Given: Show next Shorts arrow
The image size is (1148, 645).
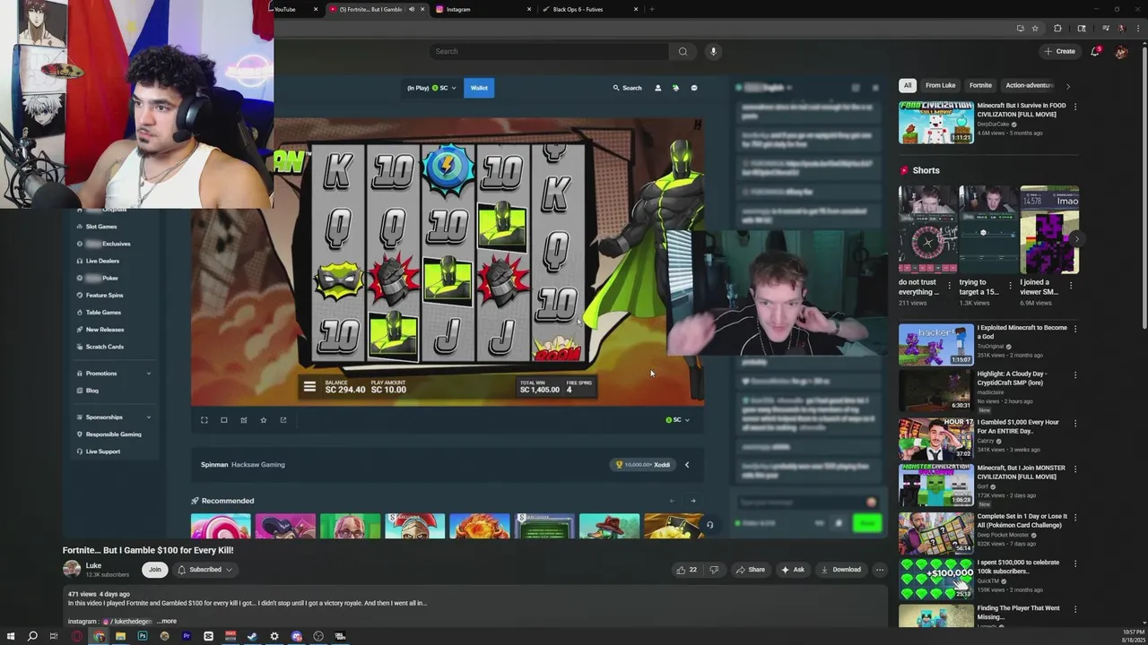Looking at the screenshot, I should [x=1076, y=238].
